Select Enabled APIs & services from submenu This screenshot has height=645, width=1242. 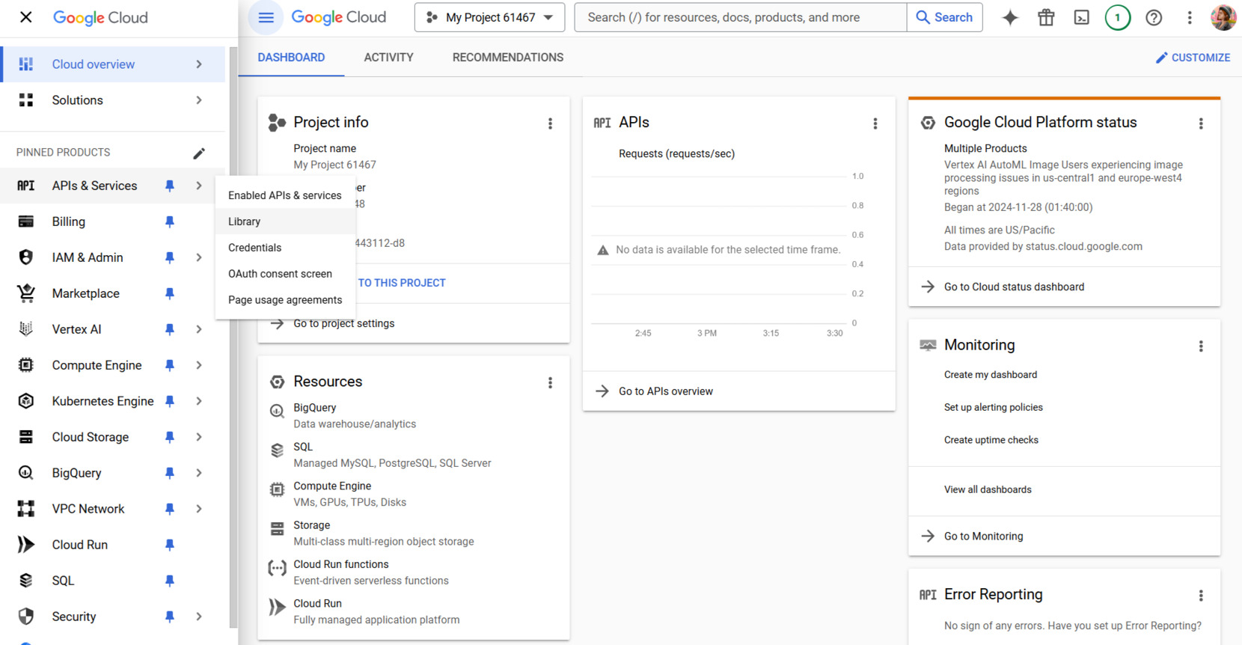(285, 195)
